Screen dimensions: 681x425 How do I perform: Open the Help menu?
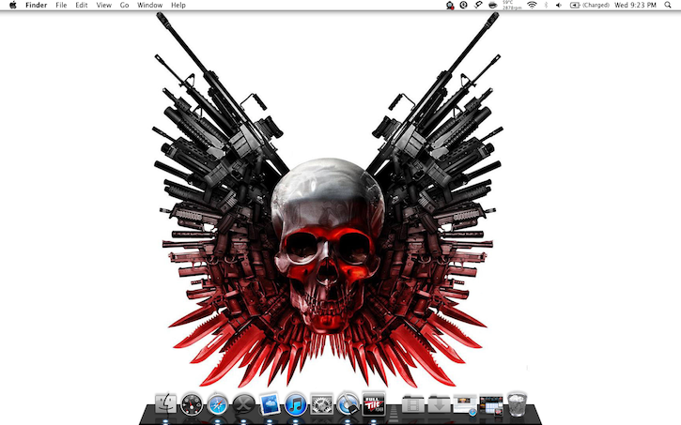(x=178, y=6)
